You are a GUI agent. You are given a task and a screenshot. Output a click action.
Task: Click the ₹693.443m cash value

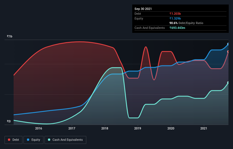point(177,28)
